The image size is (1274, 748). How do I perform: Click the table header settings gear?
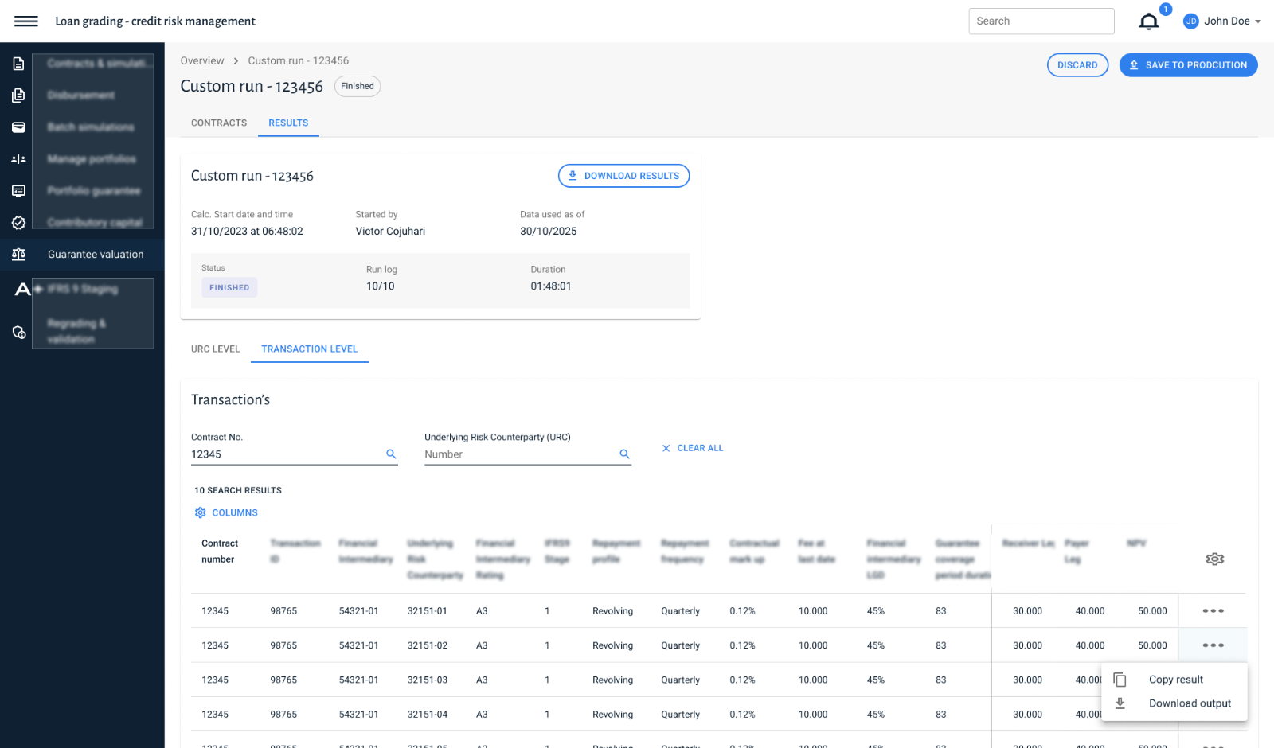[x=1214, y=559]
